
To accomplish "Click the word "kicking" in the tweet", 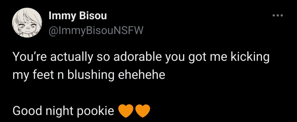I will pyautogui.click(x=250, y=57).
